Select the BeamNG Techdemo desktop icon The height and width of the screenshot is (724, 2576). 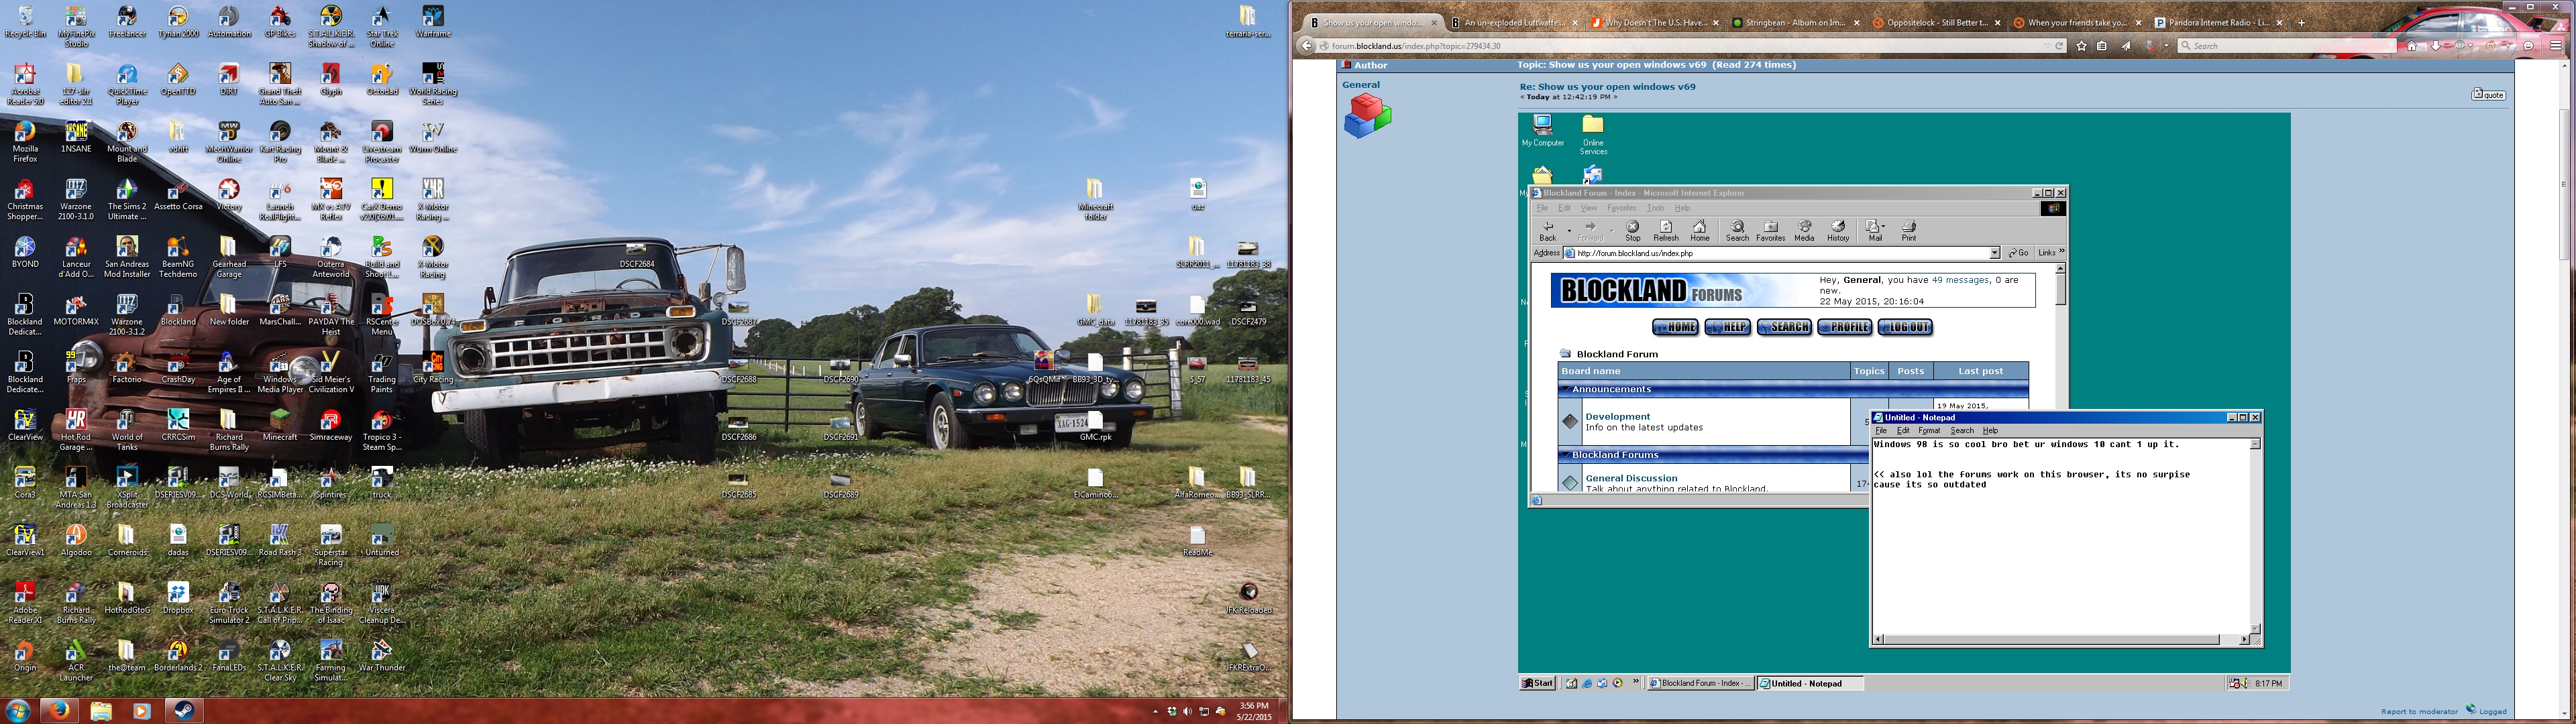click(178, 257)
